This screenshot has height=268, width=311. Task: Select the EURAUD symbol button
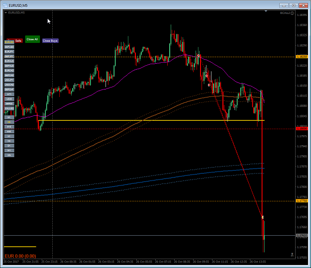9,61
